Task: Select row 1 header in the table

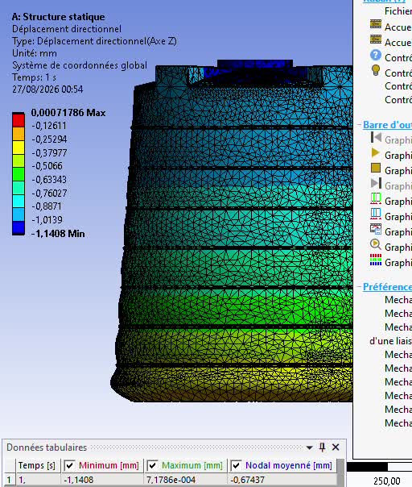Action: 9,480
